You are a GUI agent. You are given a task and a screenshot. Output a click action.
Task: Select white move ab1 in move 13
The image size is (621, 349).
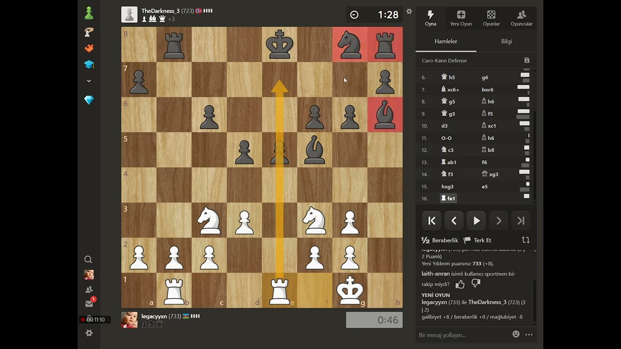point(449,162)
